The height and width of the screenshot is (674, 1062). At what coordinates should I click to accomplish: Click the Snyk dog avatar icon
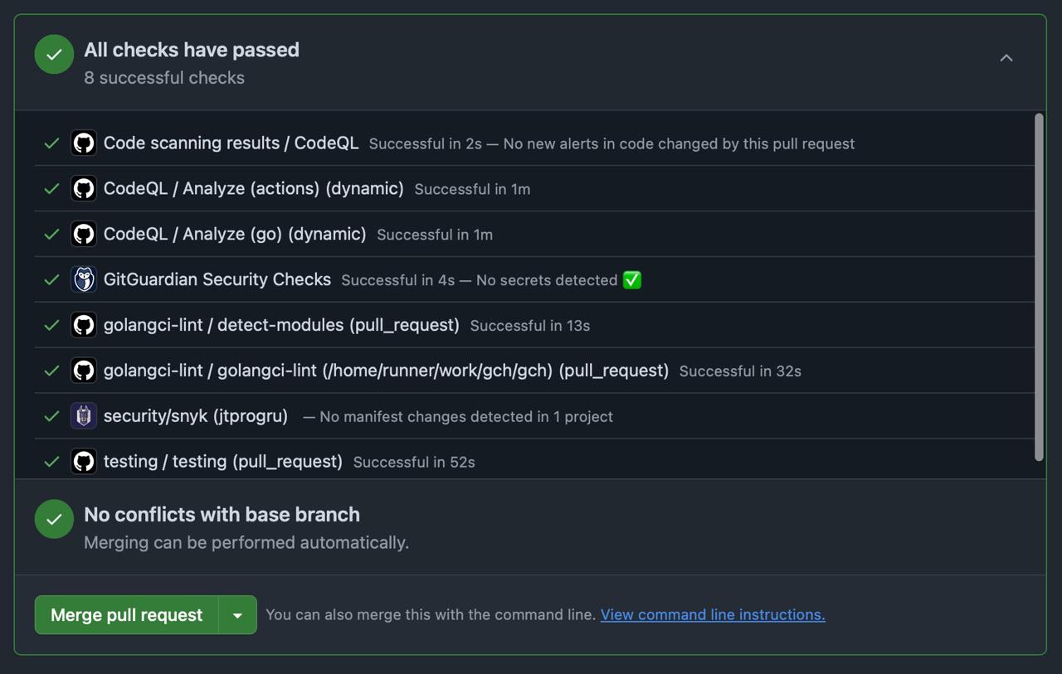click(83, 415)
